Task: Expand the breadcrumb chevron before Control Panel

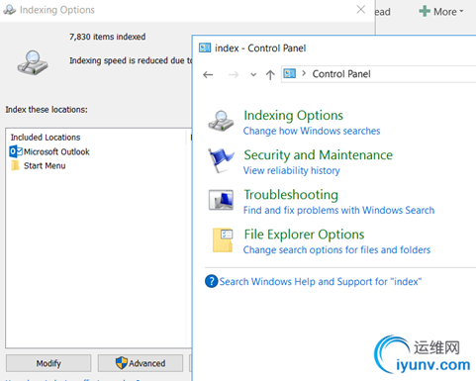Action: pyautogui.click(x=304, y=73)
